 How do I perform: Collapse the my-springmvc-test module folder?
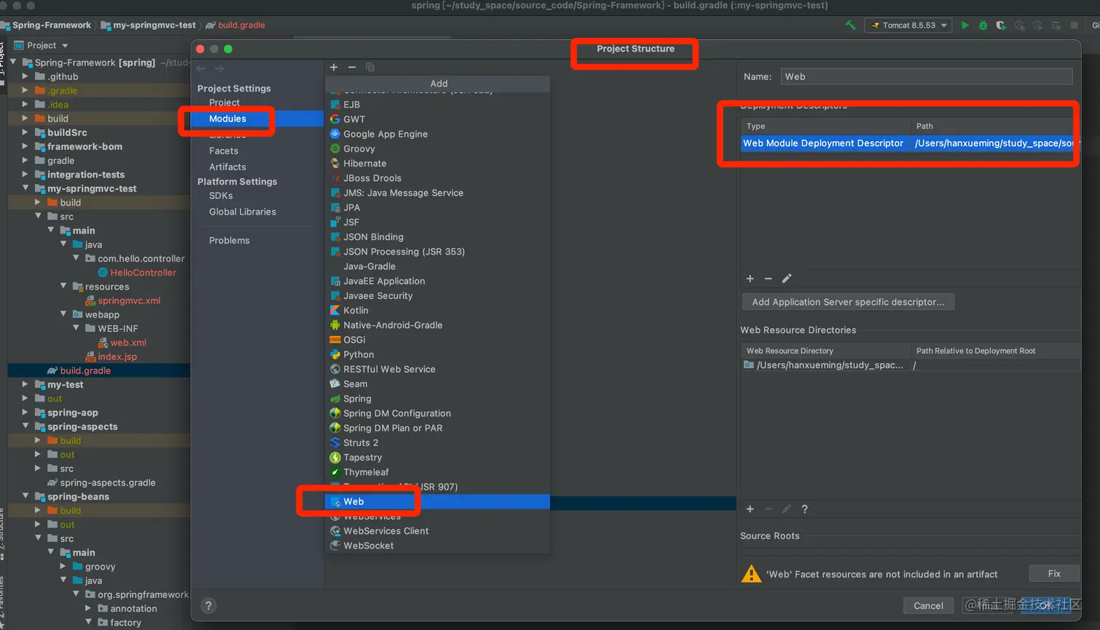click(x=26, y=188)
